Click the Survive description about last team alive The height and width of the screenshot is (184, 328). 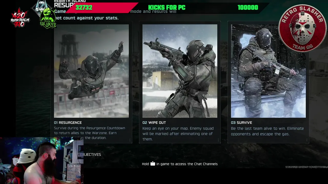(267, 131)
